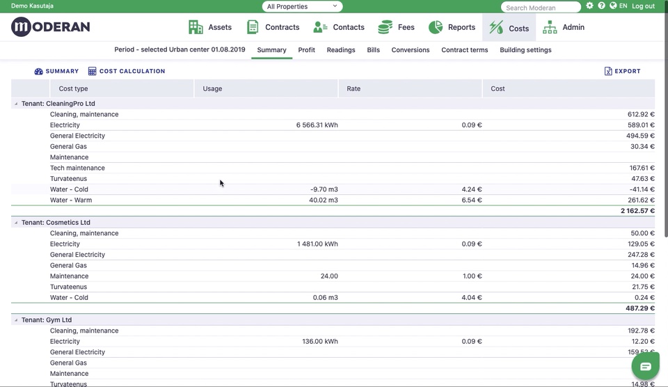Click the Admin menu label

coord(573,27)
